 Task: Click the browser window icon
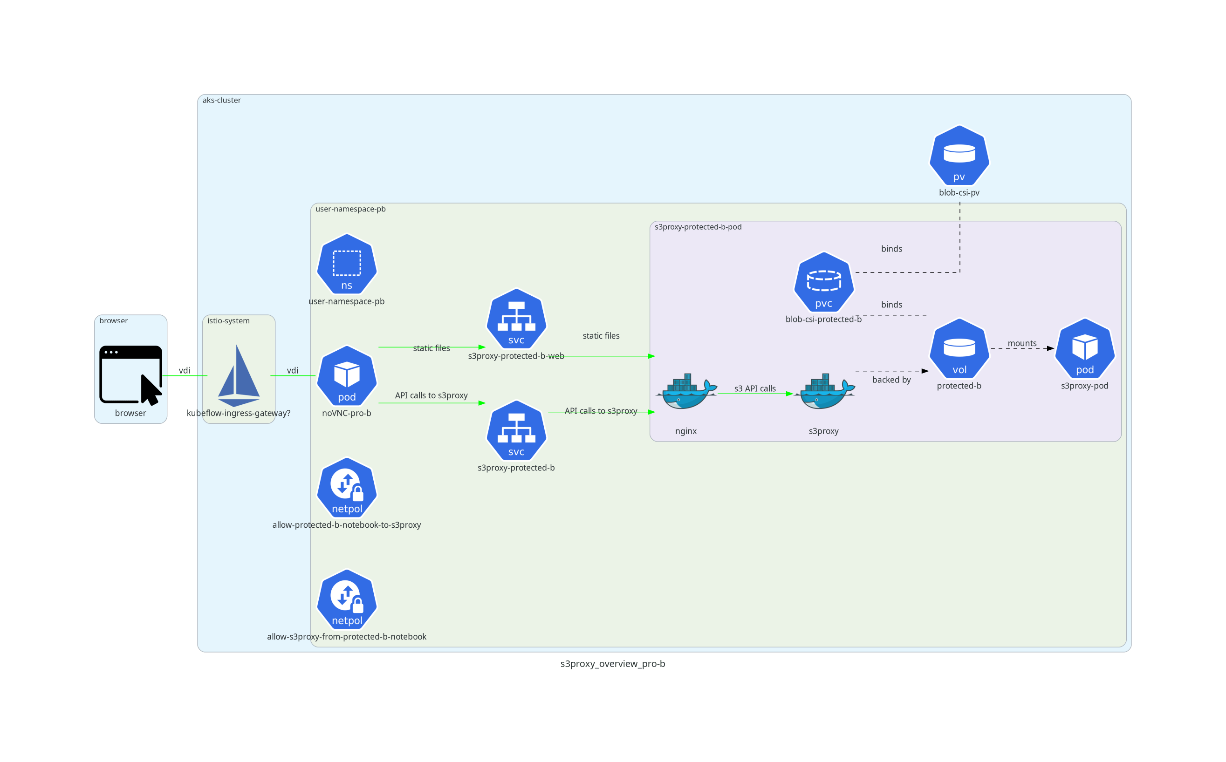point(130,375)
